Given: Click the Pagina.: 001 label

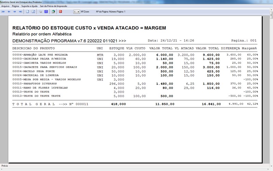Looking at the screenshot, I should [244, 40].
